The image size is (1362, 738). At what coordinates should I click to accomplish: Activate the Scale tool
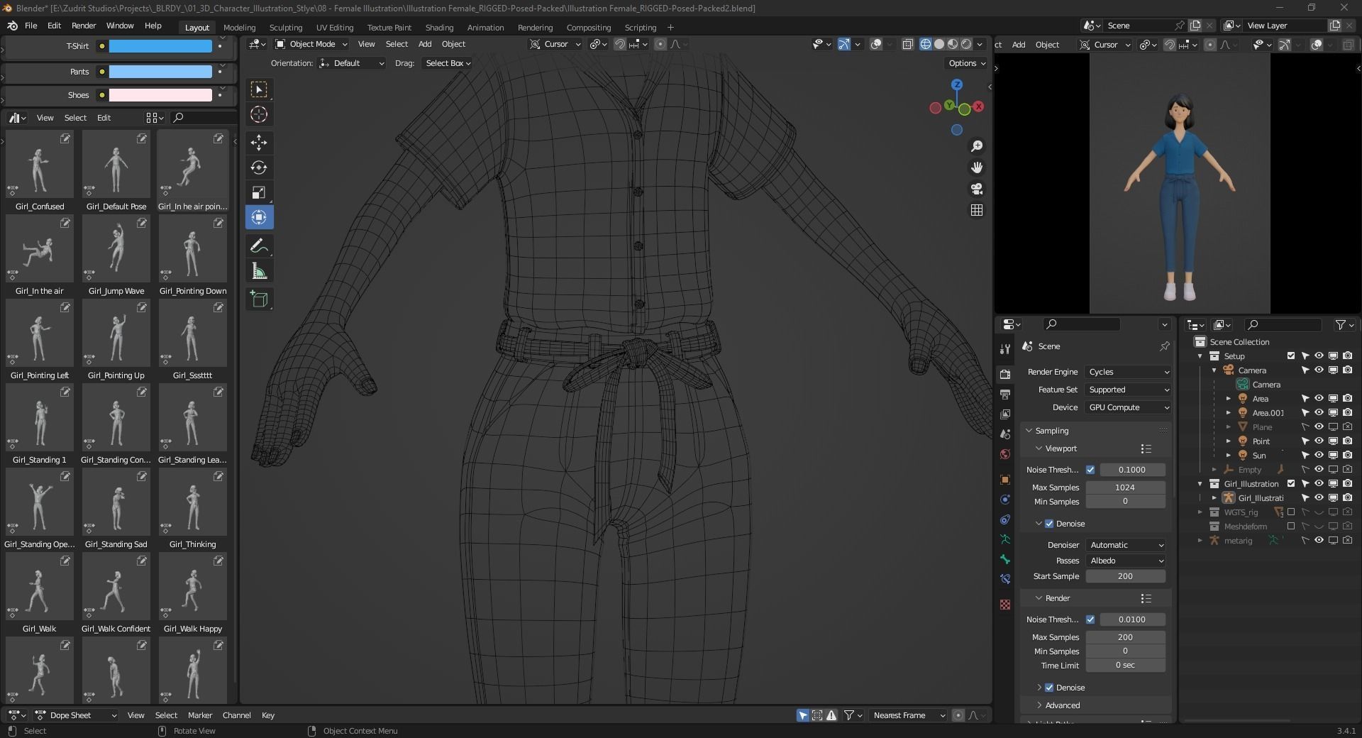[259, 192]
